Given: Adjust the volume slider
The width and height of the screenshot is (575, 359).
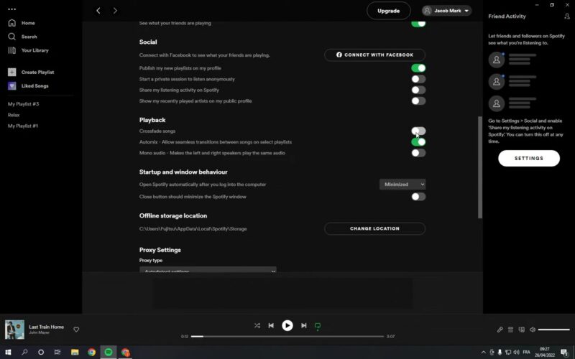Looking at the screenshot, I should 553,330.
